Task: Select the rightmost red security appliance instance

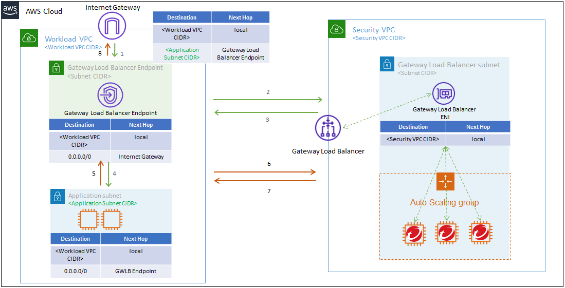Action: click(x=480, y=232)
